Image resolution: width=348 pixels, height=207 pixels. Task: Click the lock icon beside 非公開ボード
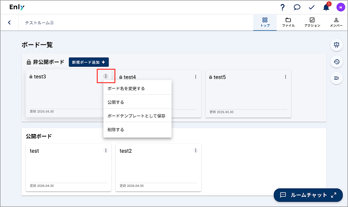[x=29, y=62]
